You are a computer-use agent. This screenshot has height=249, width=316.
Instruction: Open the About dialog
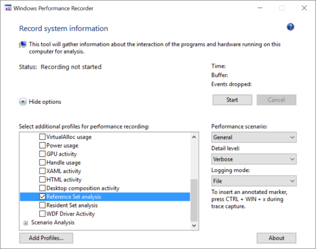click(276, 238)
